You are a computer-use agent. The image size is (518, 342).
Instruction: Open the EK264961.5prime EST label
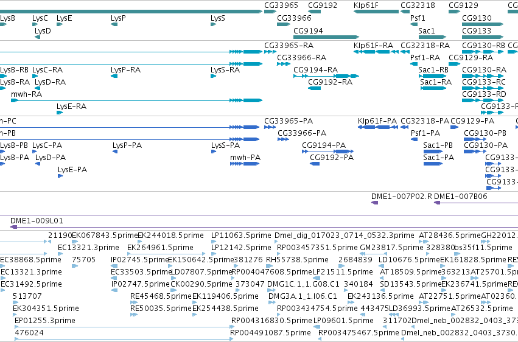[160, 248]
